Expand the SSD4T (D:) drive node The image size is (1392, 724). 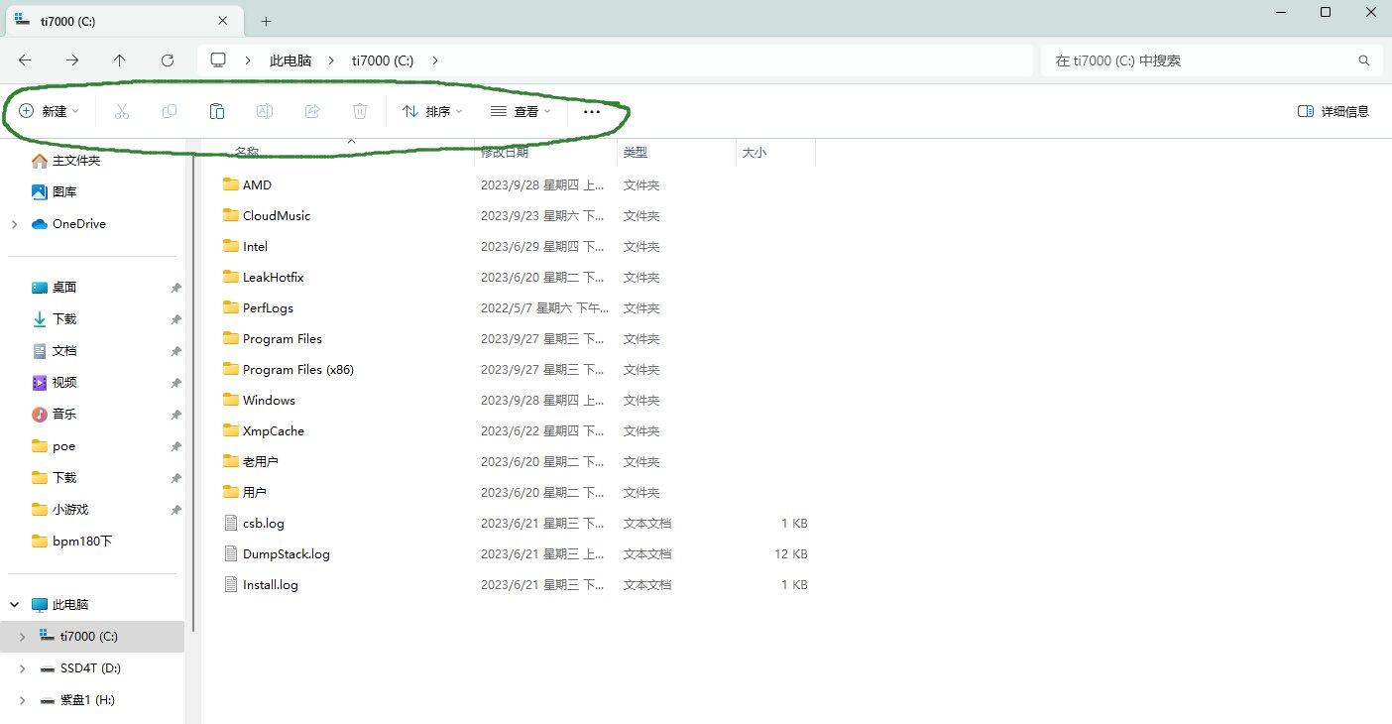point(22,668)
